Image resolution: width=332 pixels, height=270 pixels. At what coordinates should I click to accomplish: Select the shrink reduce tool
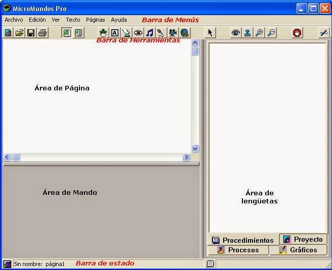(x=271, y=33)
